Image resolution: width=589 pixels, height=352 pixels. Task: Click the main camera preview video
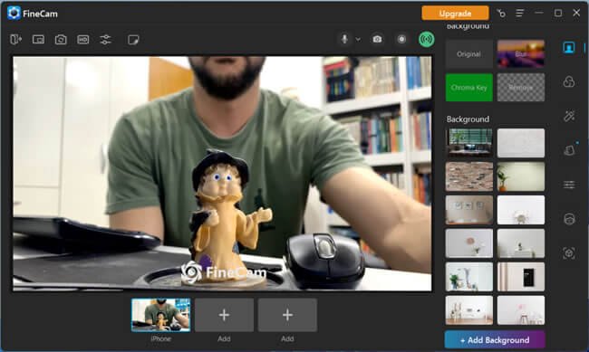coord(222,174)
